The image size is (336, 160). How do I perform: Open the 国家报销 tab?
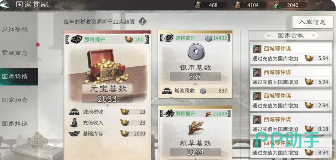tap(15, 123)
